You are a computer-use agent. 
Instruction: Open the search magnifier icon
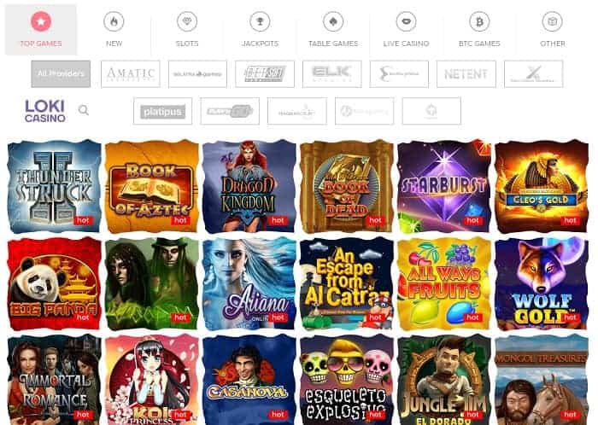coord(84,110)
